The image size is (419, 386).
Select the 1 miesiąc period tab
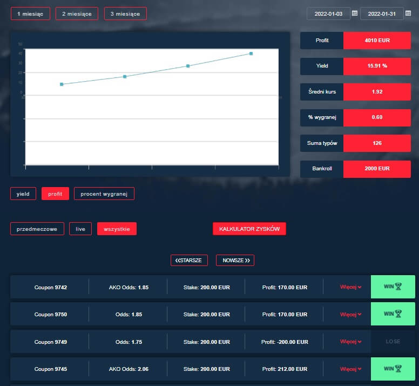(x=30, y=14)
